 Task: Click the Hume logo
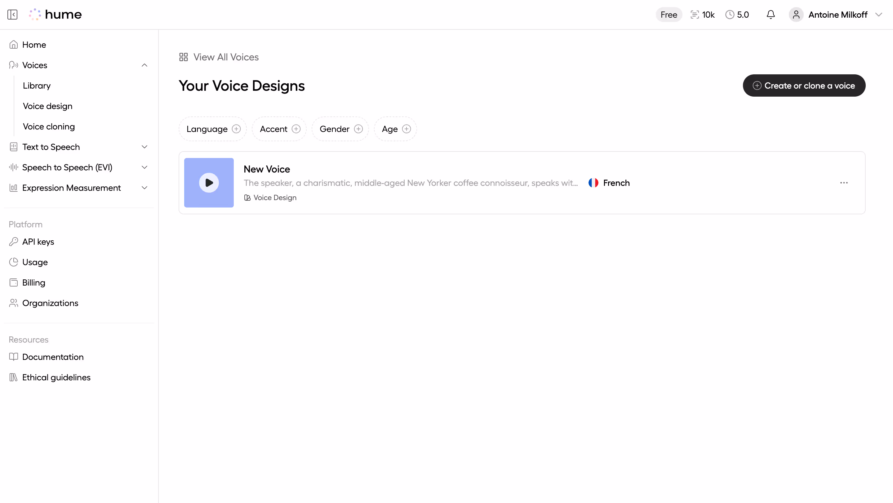coord(55,14)
